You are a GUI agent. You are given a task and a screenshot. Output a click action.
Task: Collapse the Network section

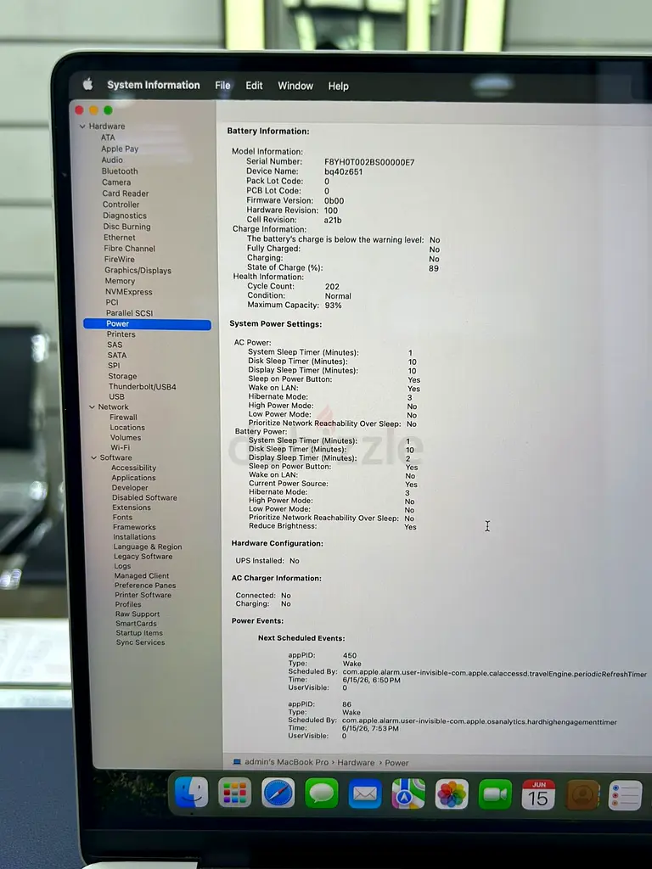[x=92, y=406]
